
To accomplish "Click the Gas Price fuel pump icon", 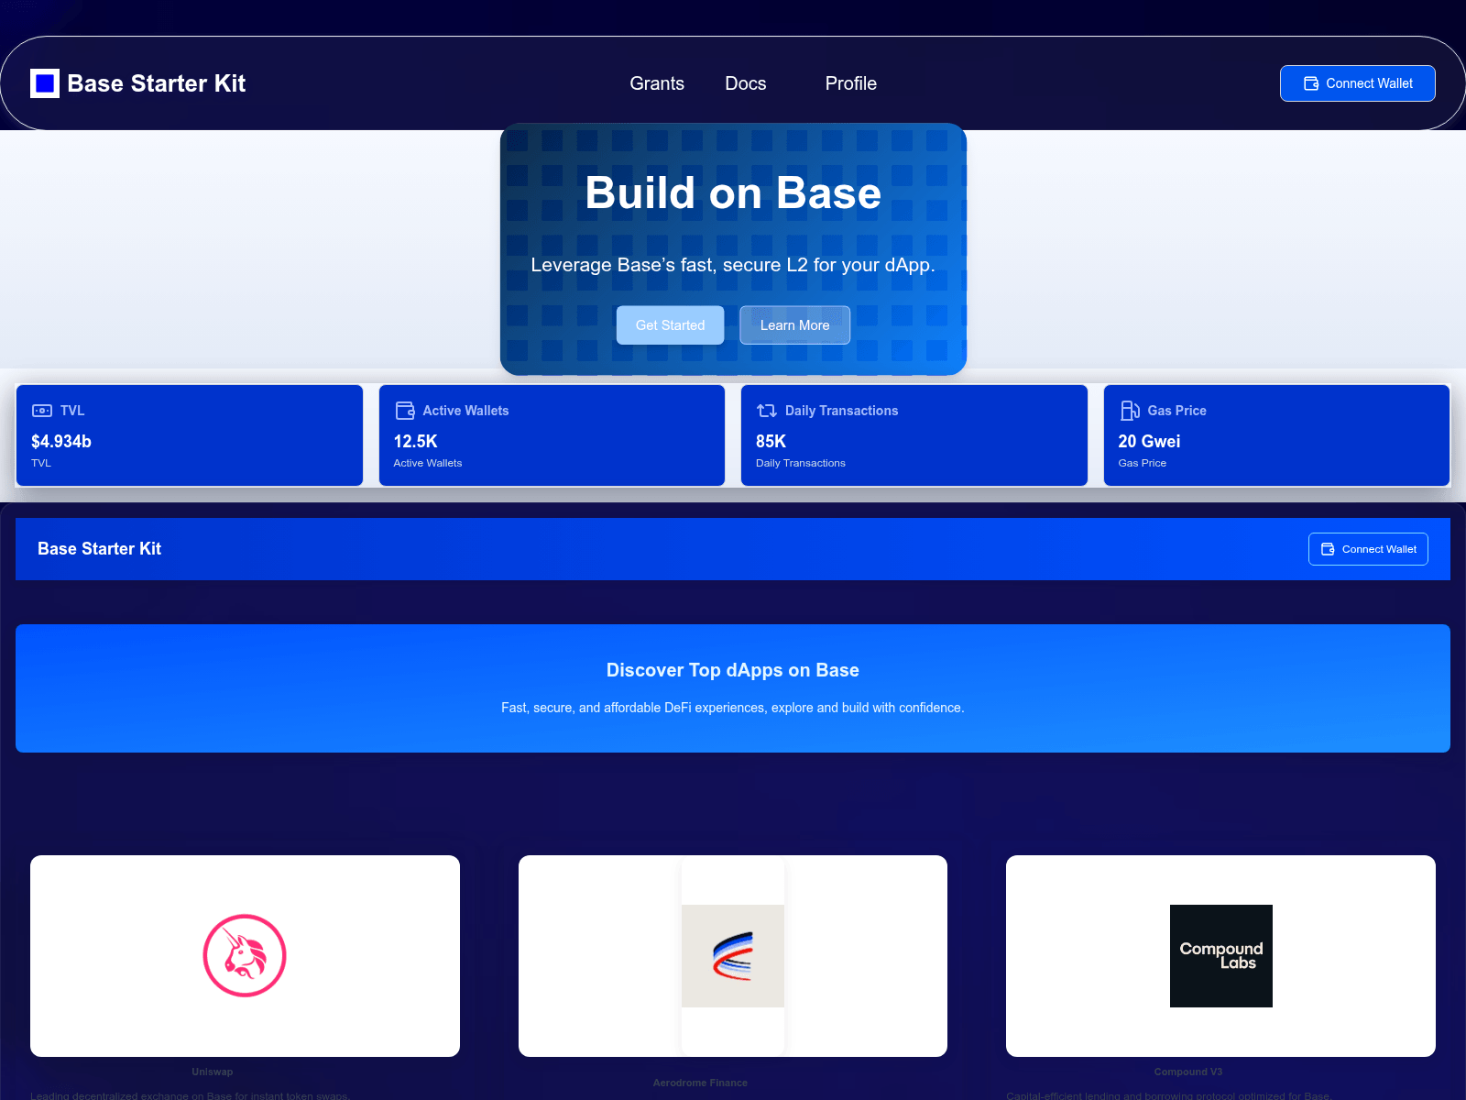I will 1130,411.
